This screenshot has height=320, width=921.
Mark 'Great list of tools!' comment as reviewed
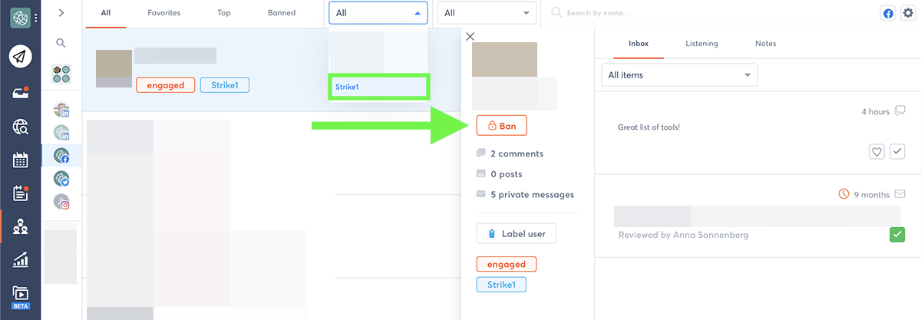pyautogui.click(x=897, y=152)
